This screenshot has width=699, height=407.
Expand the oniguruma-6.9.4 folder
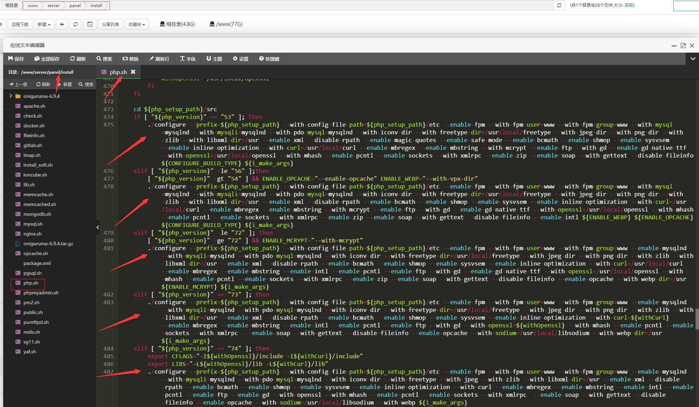[x=11, y=96]
